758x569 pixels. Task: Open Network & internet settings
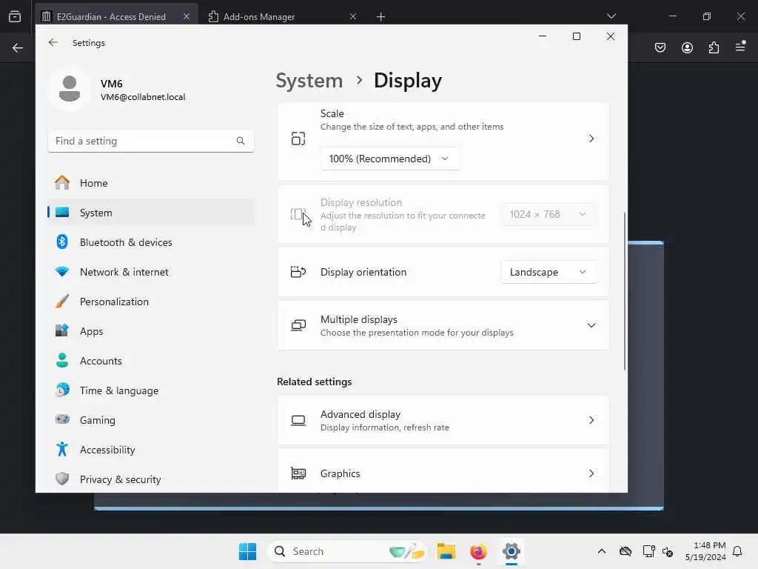tap(151, 272)
